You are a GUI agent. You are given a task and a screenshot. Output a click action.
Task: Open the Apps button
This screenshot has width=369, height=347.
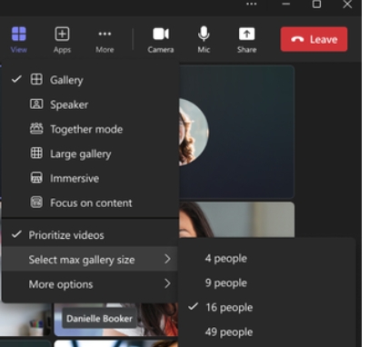(62, 40)
